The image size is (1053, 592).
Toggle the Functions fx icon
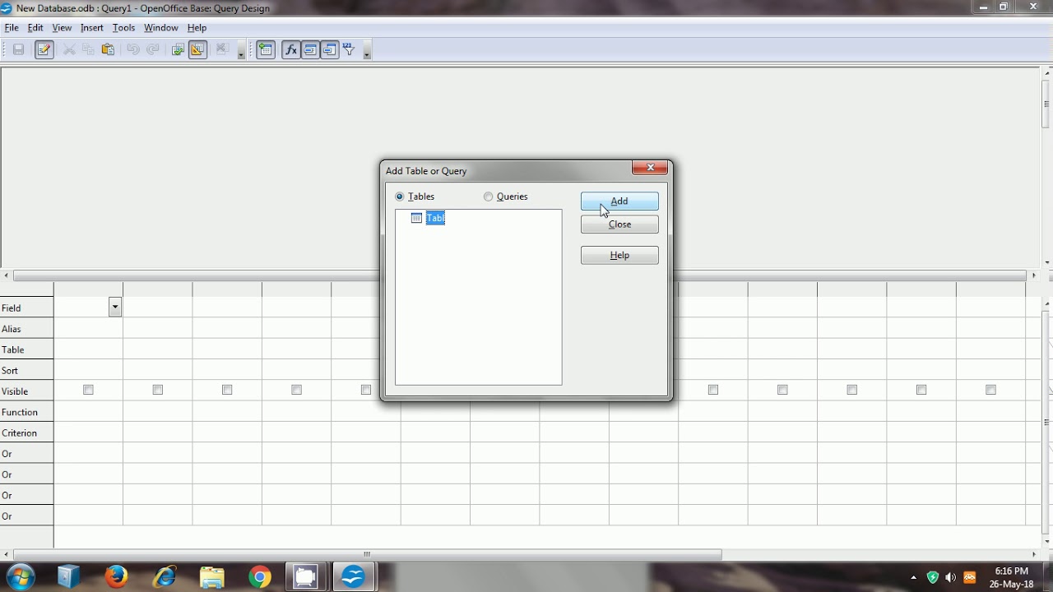[x=290, y=50]
